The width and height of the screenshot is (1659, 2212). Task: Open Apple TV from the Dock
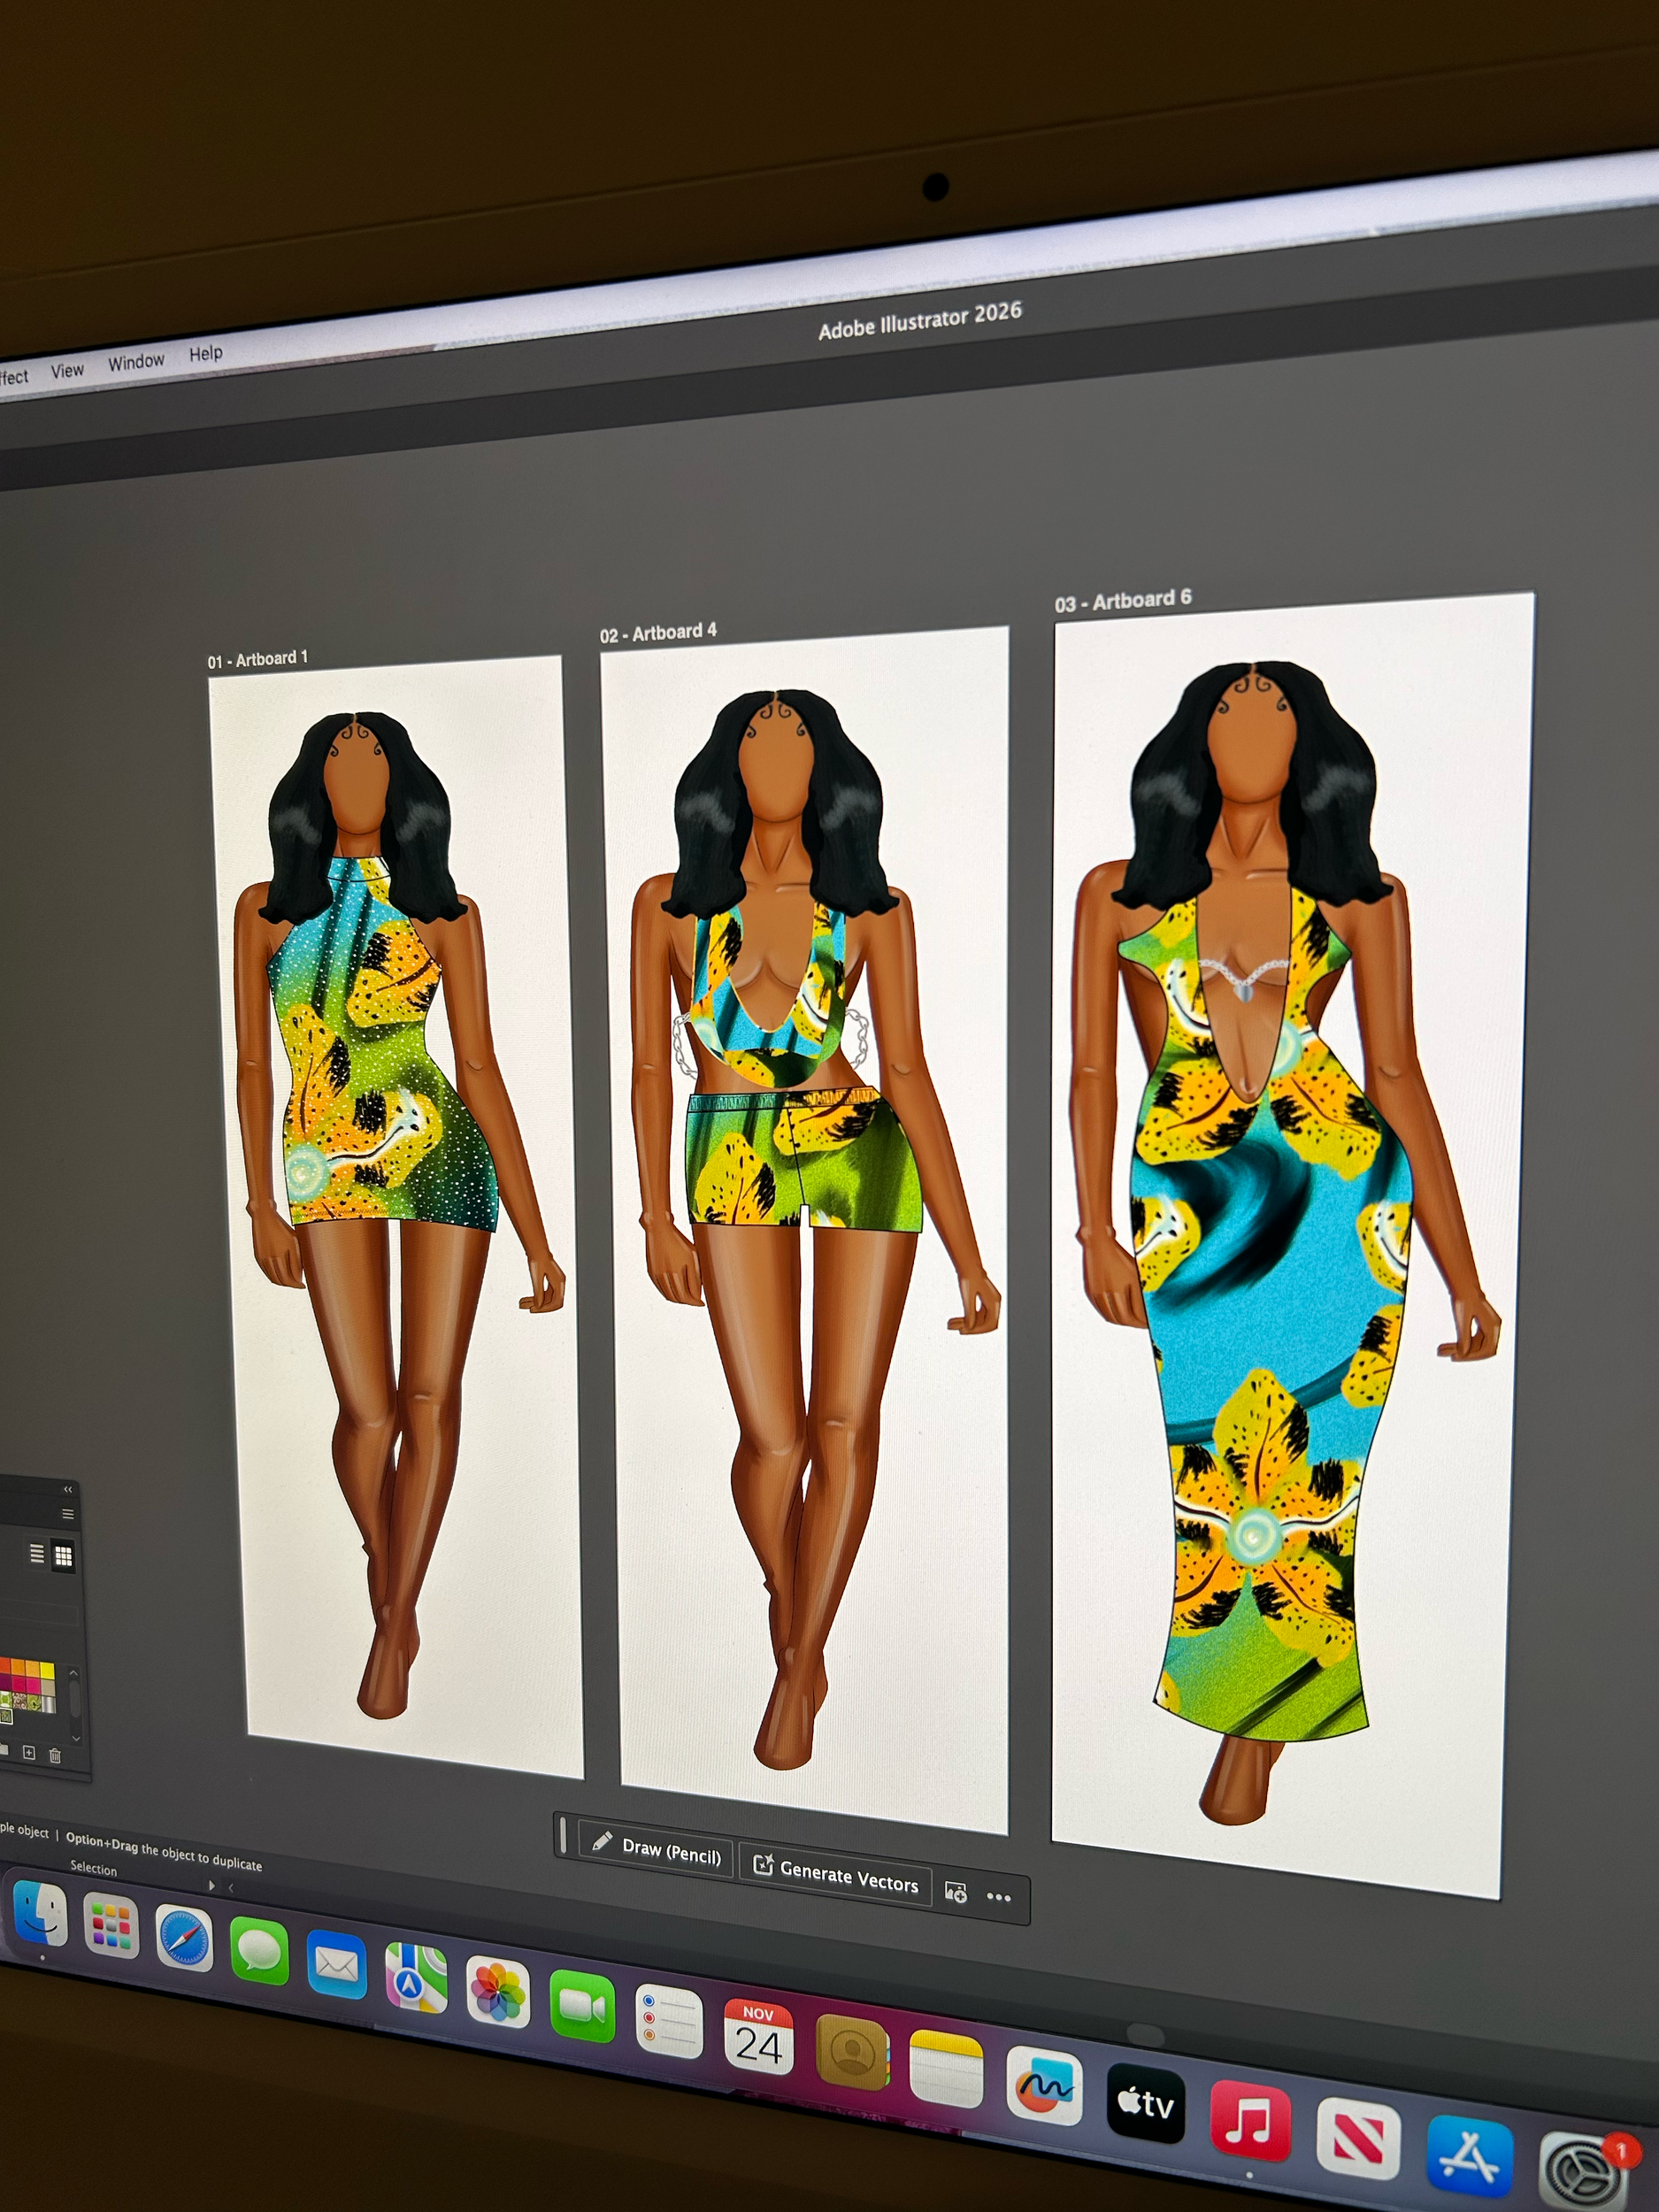pyautogui.click(x=1145, y=2103)
